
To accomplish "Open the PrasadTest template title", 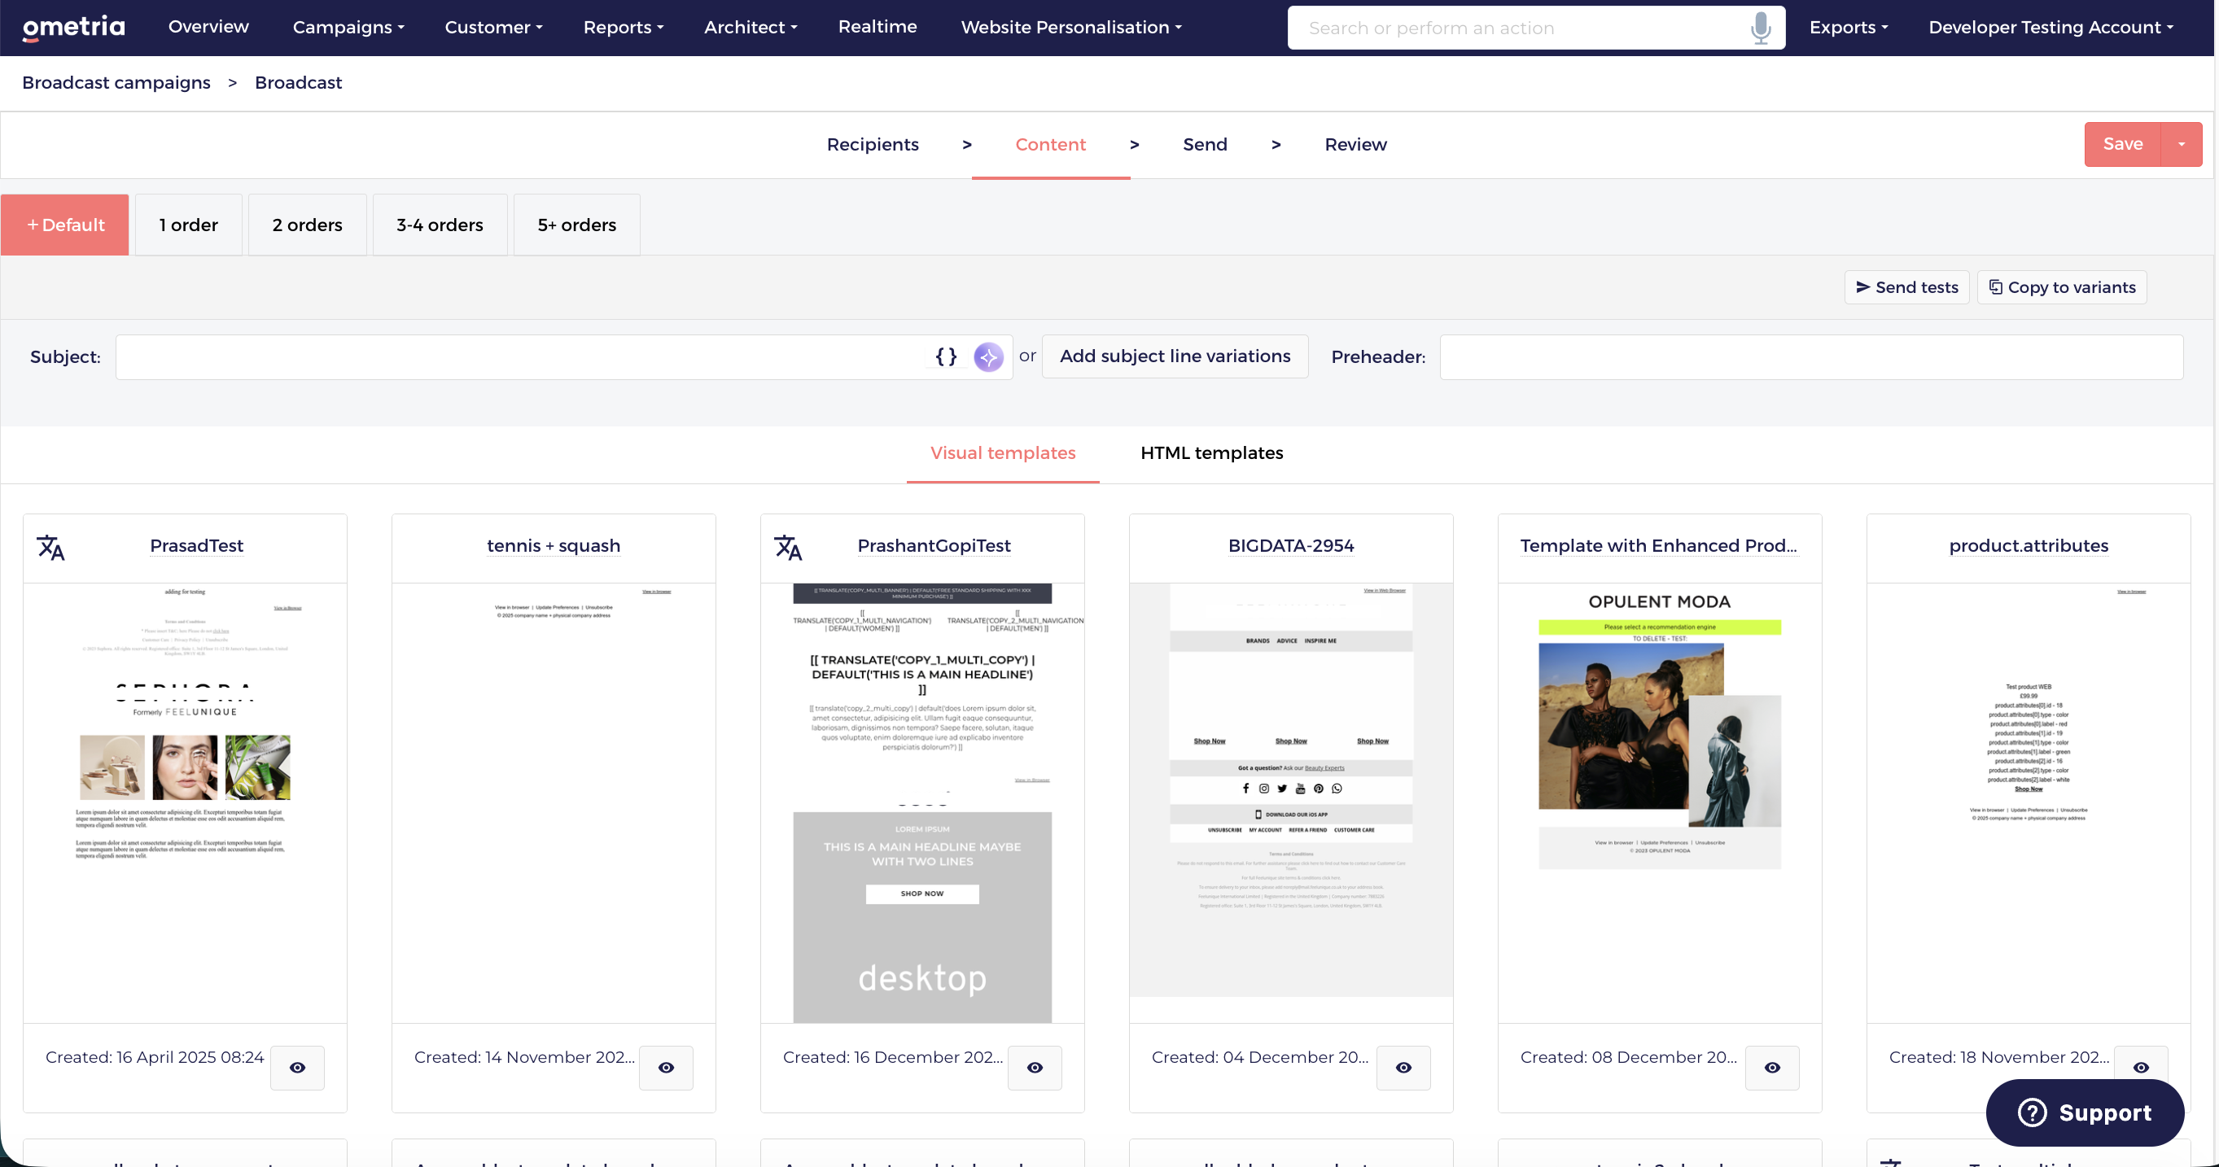I will [x=196, y=545].
